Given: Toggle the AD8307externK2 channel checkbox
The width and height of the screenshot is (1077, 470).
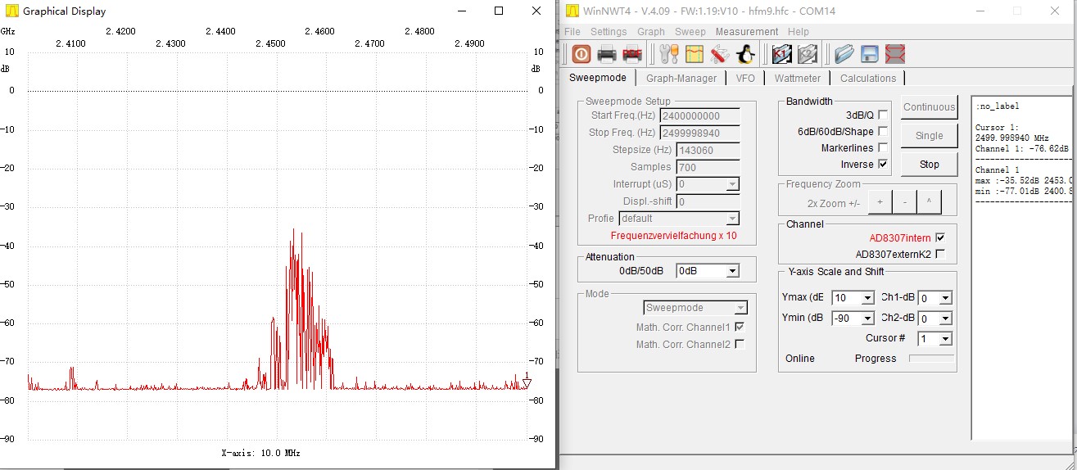Looking at the screenshot, I should coord(940,254).
